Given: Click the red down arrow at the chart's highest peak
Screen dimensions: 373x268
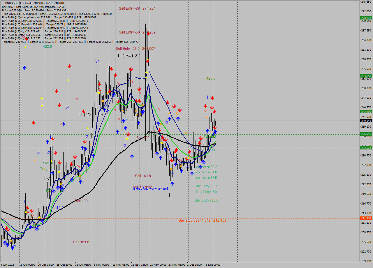Looking at the screenshot, I should click(x=147, y=61).
